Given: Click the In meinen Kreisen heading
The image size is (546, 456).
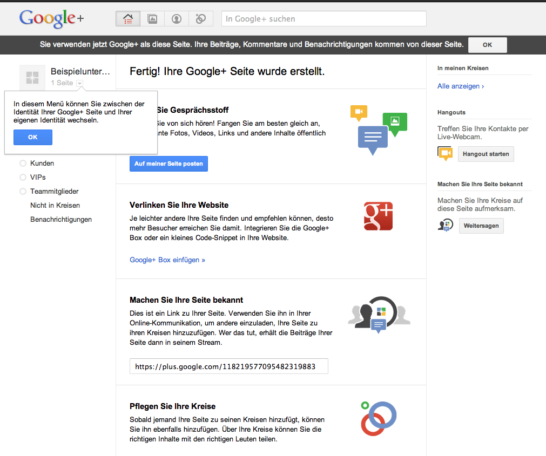Looking at the screenshot, I should [x=463, y=68].
